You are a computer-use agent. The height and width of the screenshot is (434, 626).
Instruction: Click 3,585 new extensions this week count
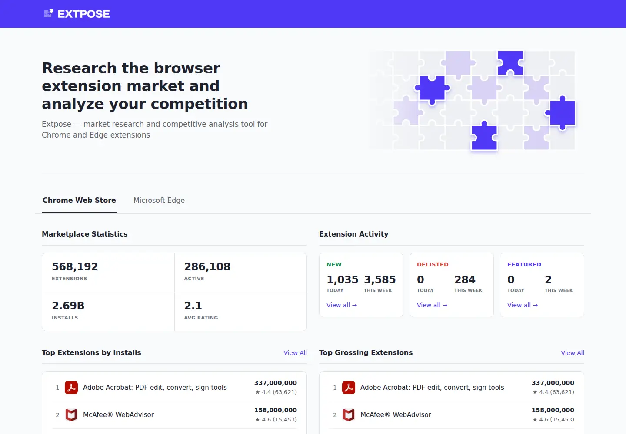pyautogui.click(x=380, y=279)
